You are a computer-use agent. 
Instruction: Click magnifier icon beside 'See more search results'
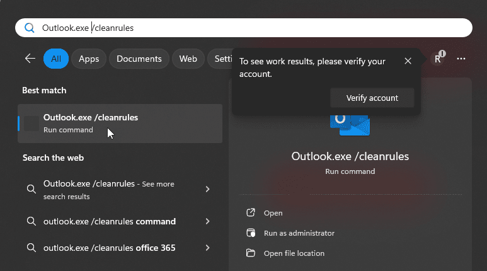[31, 188]
